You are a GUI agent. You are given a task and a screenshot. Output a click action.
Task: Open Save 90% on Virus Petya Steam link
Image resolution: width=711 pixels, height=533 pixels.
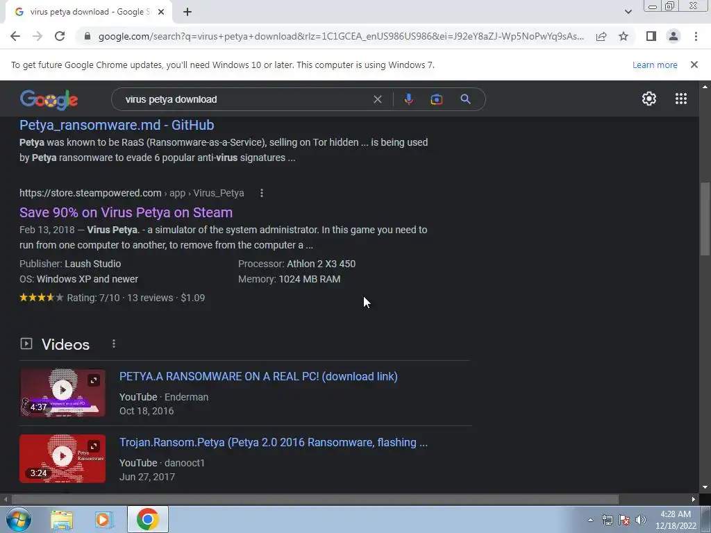126,212
